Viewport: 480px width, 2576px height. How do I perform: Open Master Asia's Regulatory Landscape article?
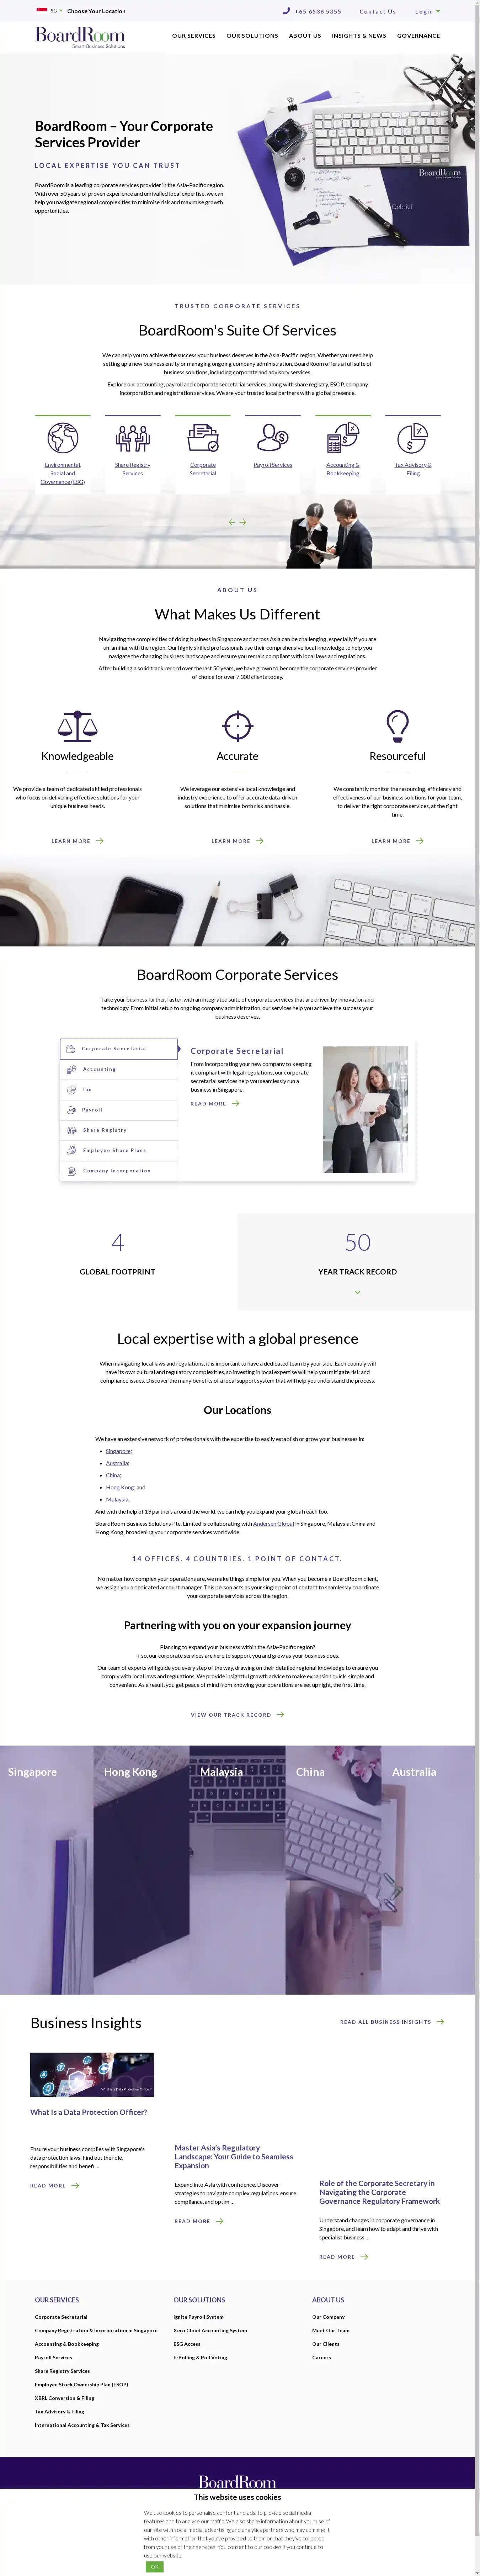234,2157
